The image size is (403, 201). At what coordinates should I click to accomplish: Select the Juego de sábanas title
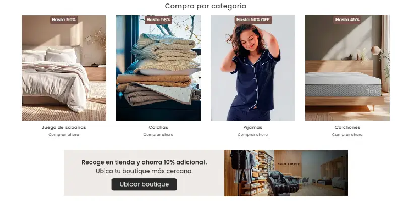pyautogui.click(x=64, y=127)
